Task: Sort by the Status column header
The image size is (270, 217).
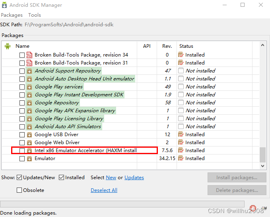Action: click(186, 46)
